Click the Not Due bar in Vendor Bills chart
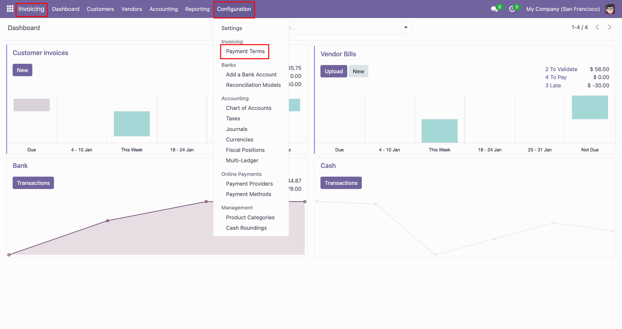Image resolution: width=622 pixels, height=329 pixels. coord(590,107)
